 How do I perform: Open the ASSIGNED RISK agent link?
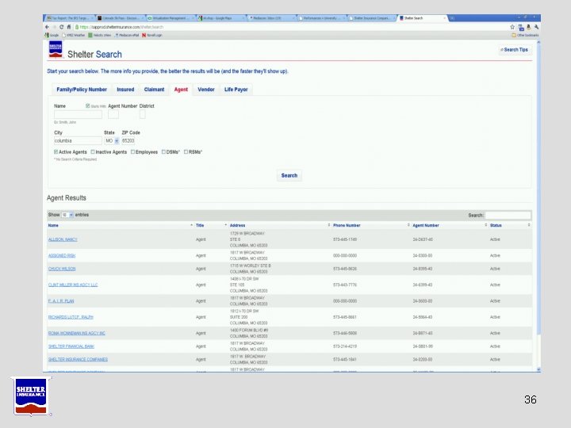click(x=62, y=255)
